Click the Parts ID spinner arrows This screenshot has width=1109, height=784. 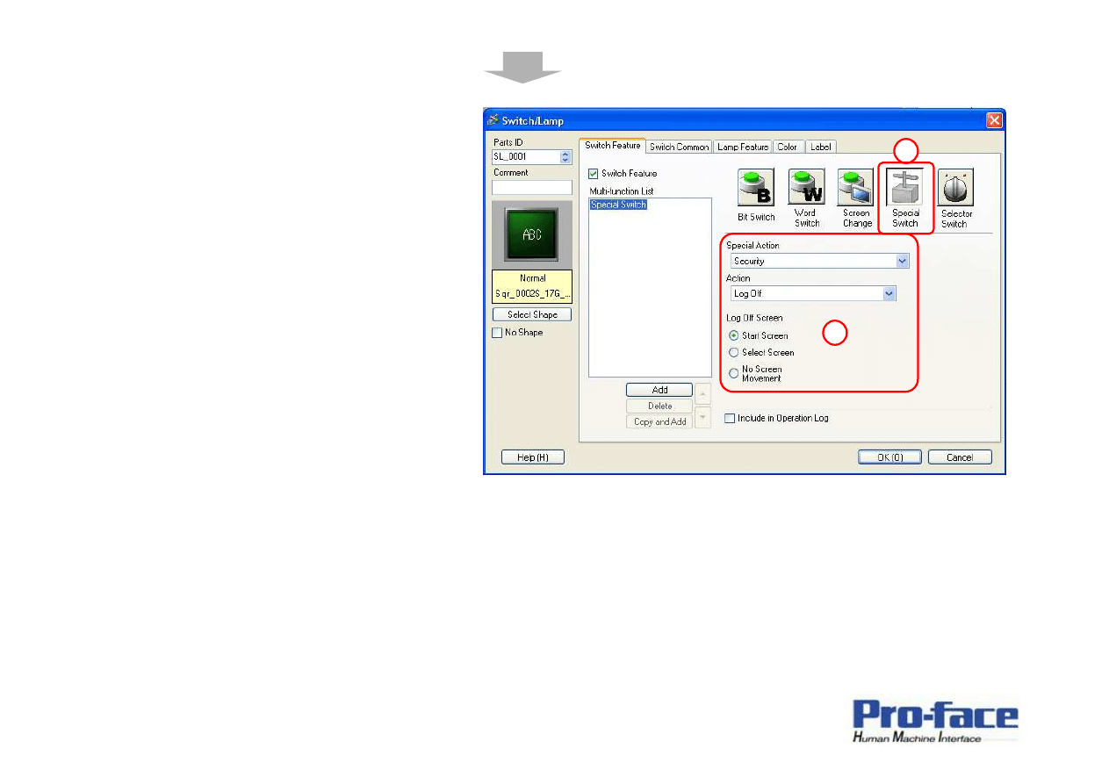[x=565, y=157]
